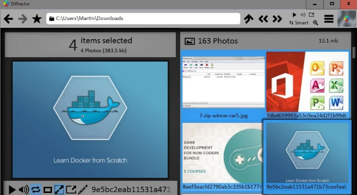Viewport: 357px width, 195px height.
Task: Play the preview with bottom play button
Action: click(12, 190)
